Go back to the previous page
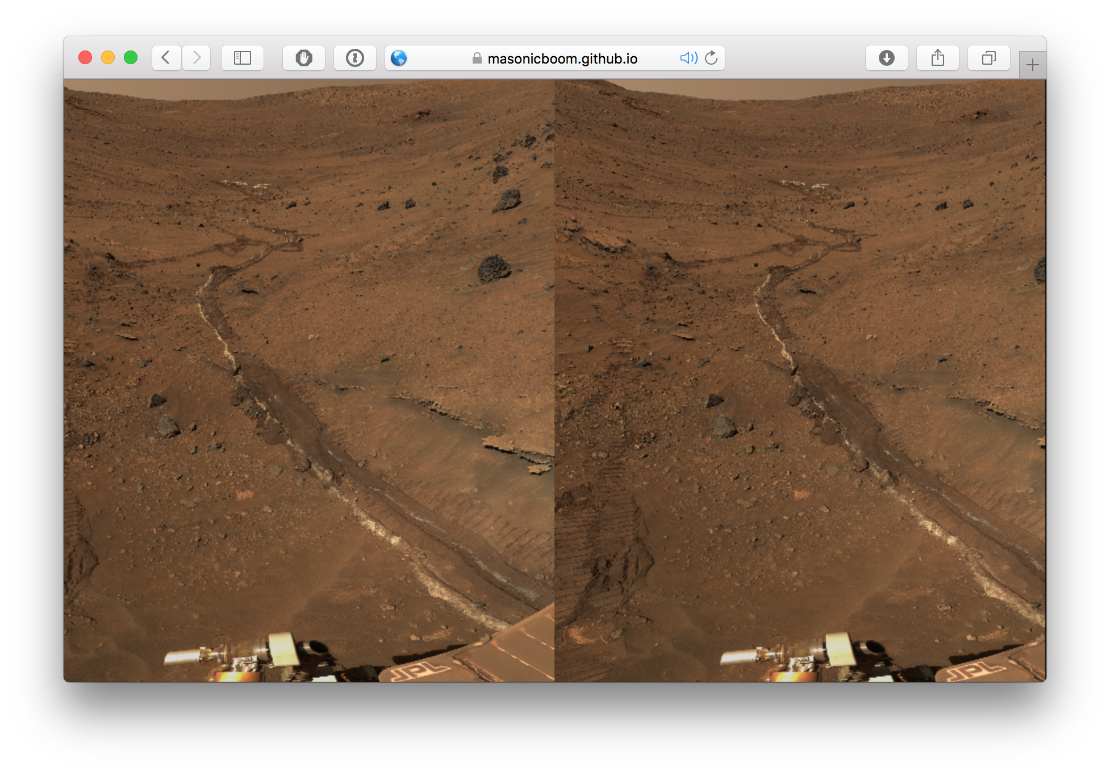The height and width of the screenshot is (773, 1110). click(166, 58)
